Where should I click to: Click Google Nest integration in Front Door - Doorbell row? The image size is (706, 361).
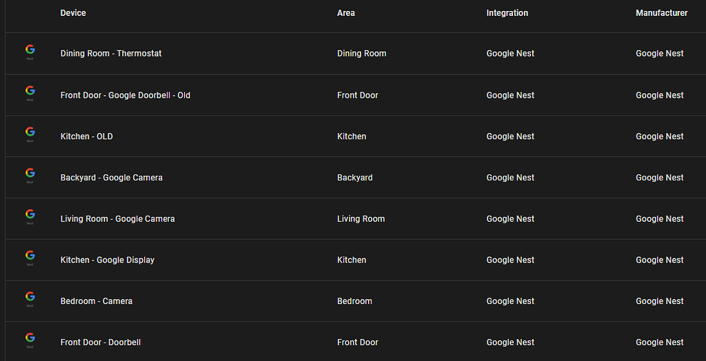point(510,342)
